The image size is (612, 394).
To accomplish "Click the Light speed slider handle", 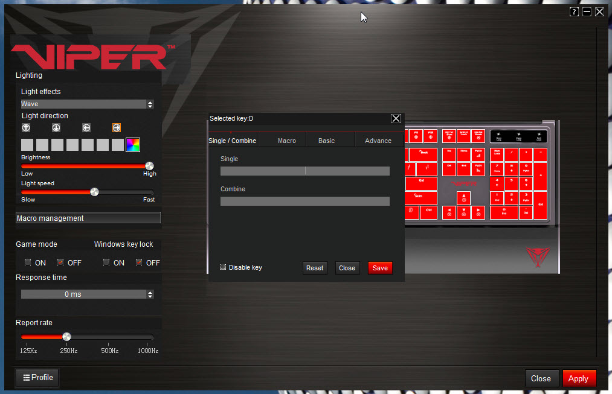I will 94,192.
